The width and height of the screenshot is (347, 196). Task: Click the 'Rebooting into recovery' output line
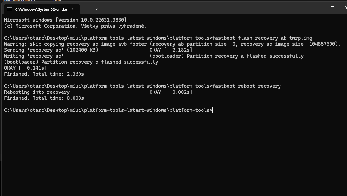(x=37, y=92)
